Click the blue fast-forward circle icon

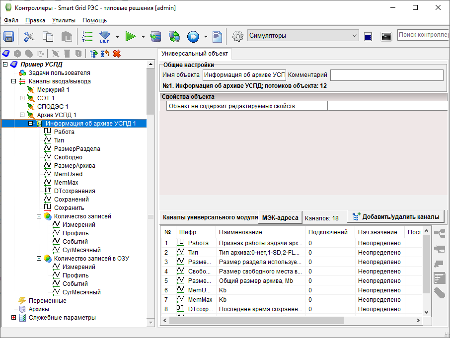pyautogui.click(x=193, y=36)
